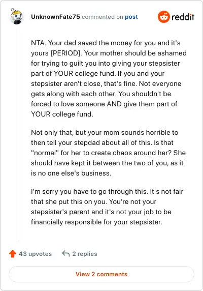The height and width of the screenshot is (291, 203).
Task: Open UnknownFate75's avatar image
Action: 16,16
